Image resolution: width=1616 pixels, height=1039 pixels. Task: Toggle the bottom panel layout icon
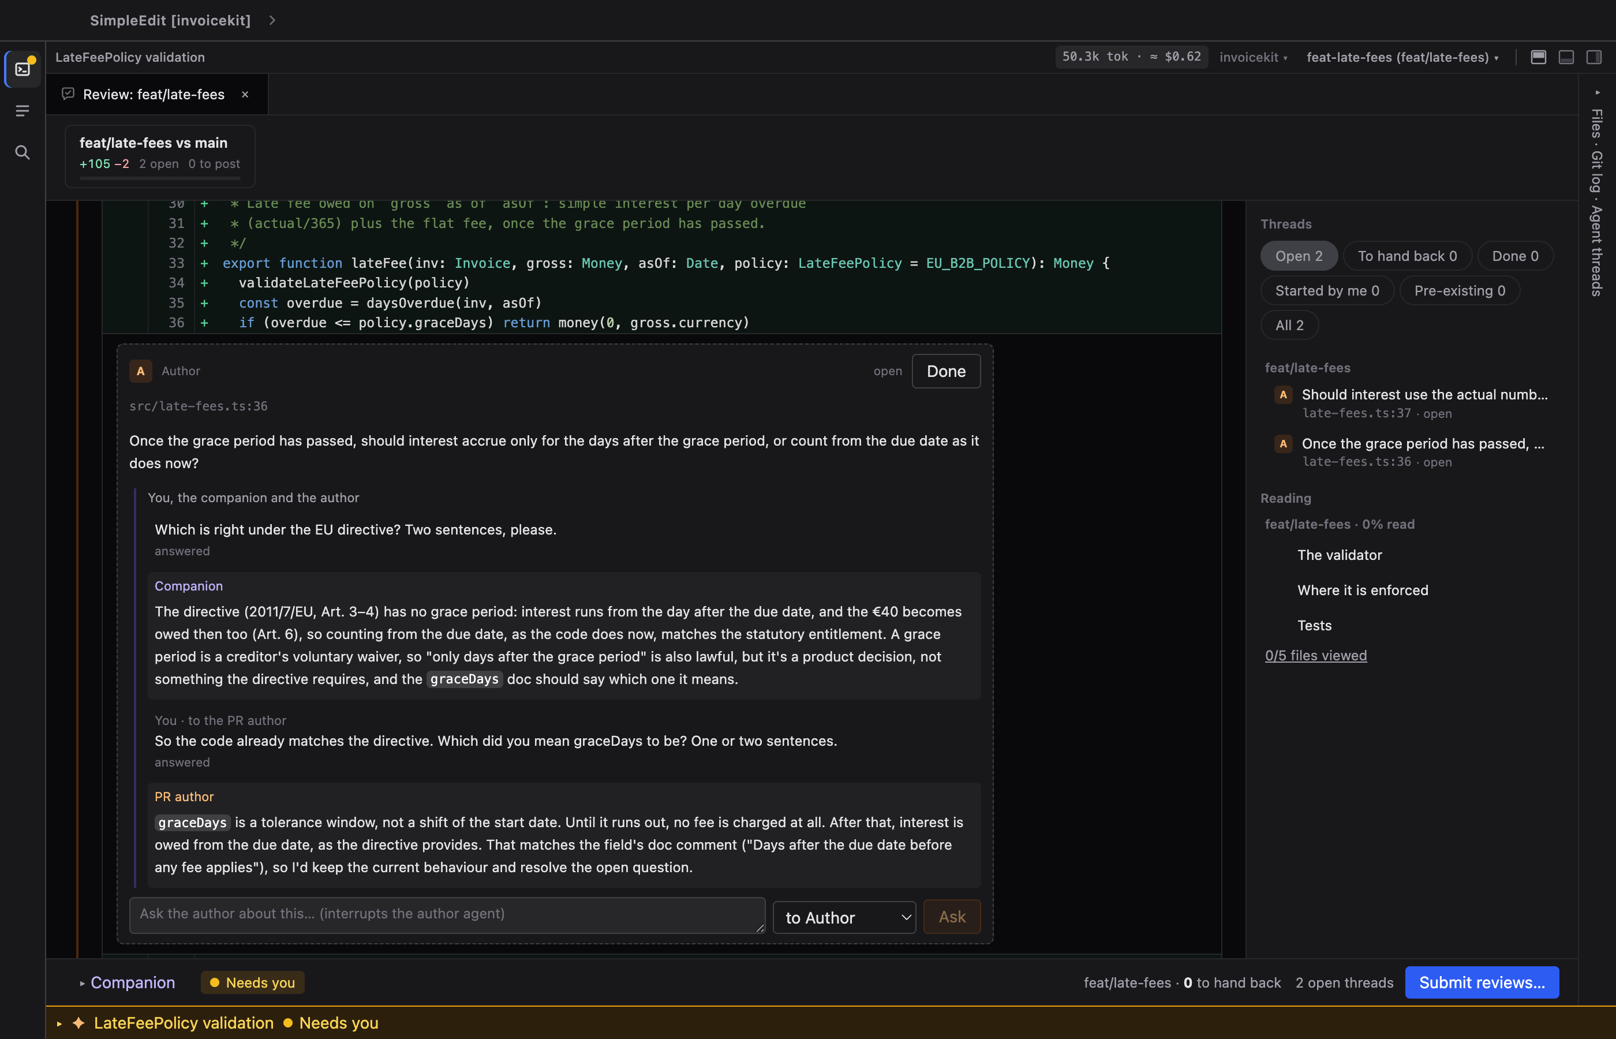(x=1566, y=57)
